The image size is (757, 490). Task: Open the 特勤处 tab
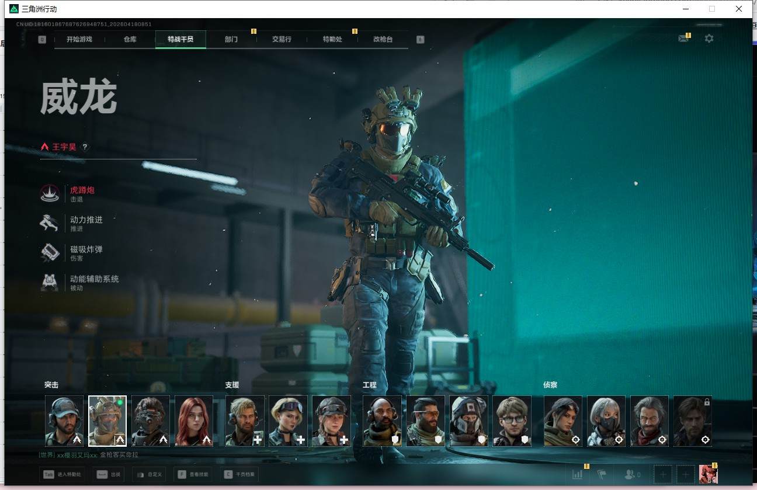click(332, 39)
